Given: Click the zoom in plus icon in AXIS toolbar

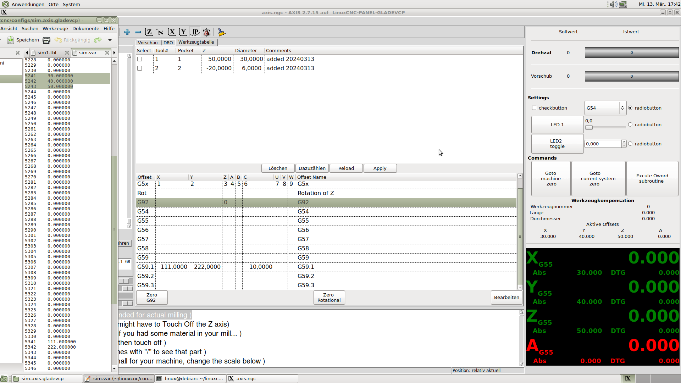Looking at the screenshot, I should tap(127, 32).
